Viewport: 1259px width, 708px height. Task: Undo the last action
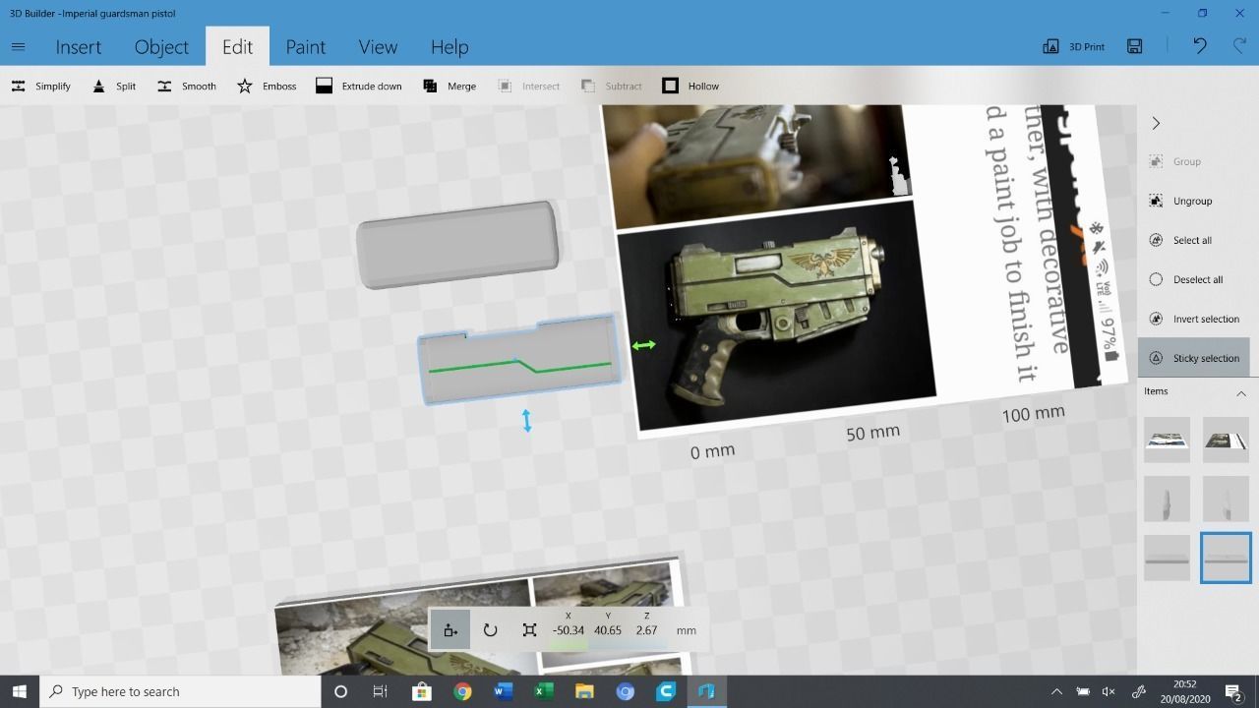[x=1199, y=46]
